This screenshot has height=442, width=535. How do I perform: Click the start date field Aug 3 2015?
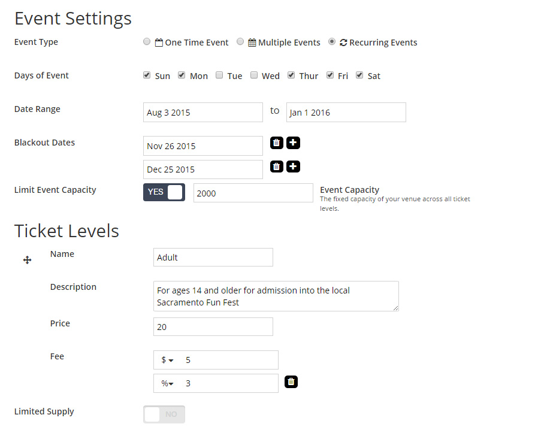click(202, 113)
